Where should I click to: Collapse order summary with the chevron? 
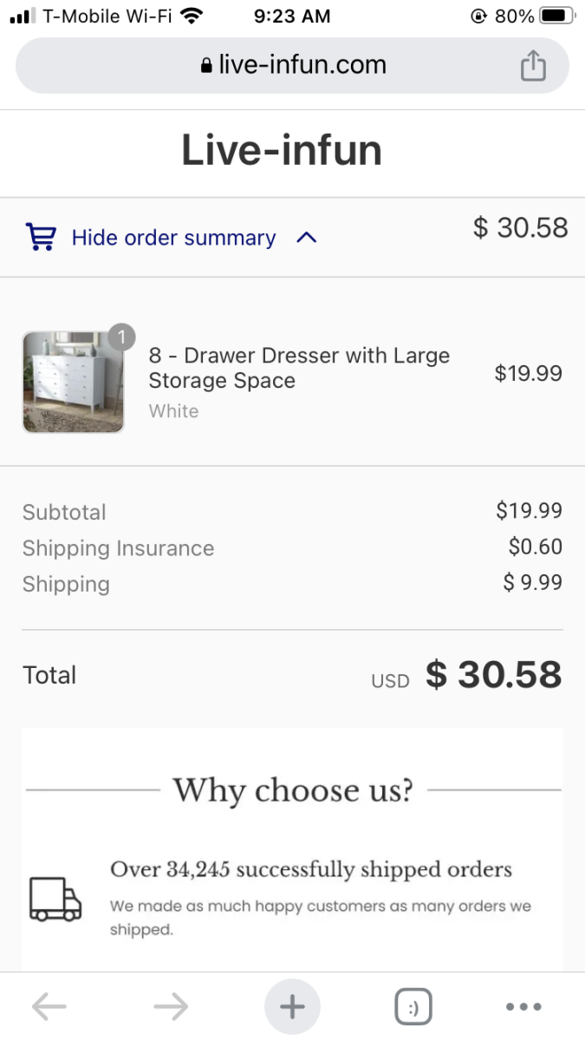click(x=307, y=238)
